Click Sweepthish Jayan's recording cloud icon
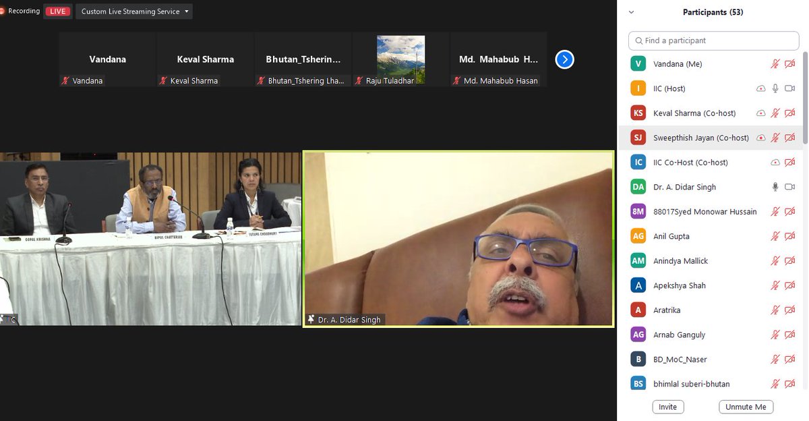 [x=761, y=138]
